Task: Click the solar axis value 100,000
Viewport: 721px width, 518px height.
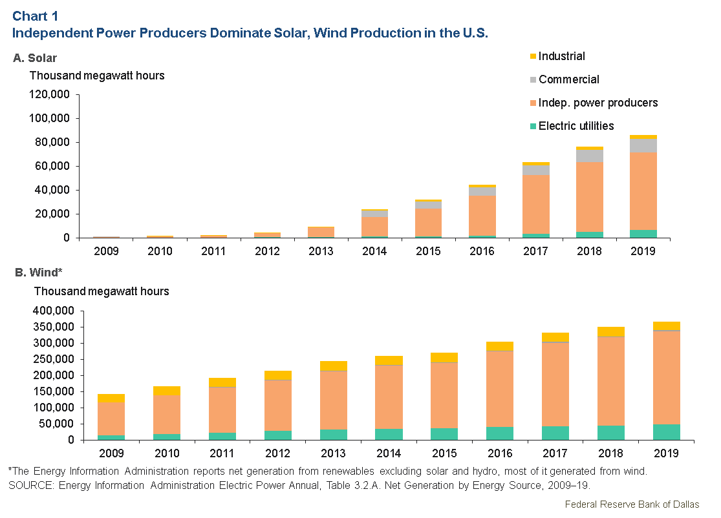Action: click(x=49, y=118)
